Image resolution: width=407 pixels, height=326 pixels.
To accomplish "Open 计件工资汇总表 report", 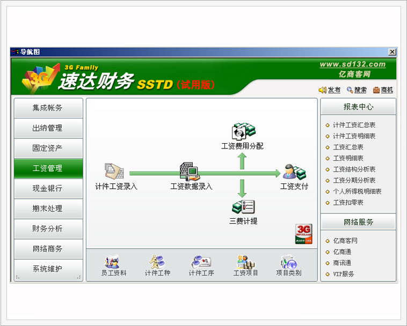I will (354, 125).
